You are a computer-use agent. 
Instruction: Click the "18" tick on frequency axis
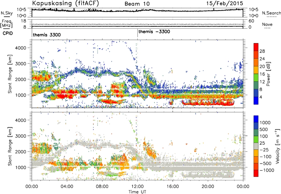[24, 21]
